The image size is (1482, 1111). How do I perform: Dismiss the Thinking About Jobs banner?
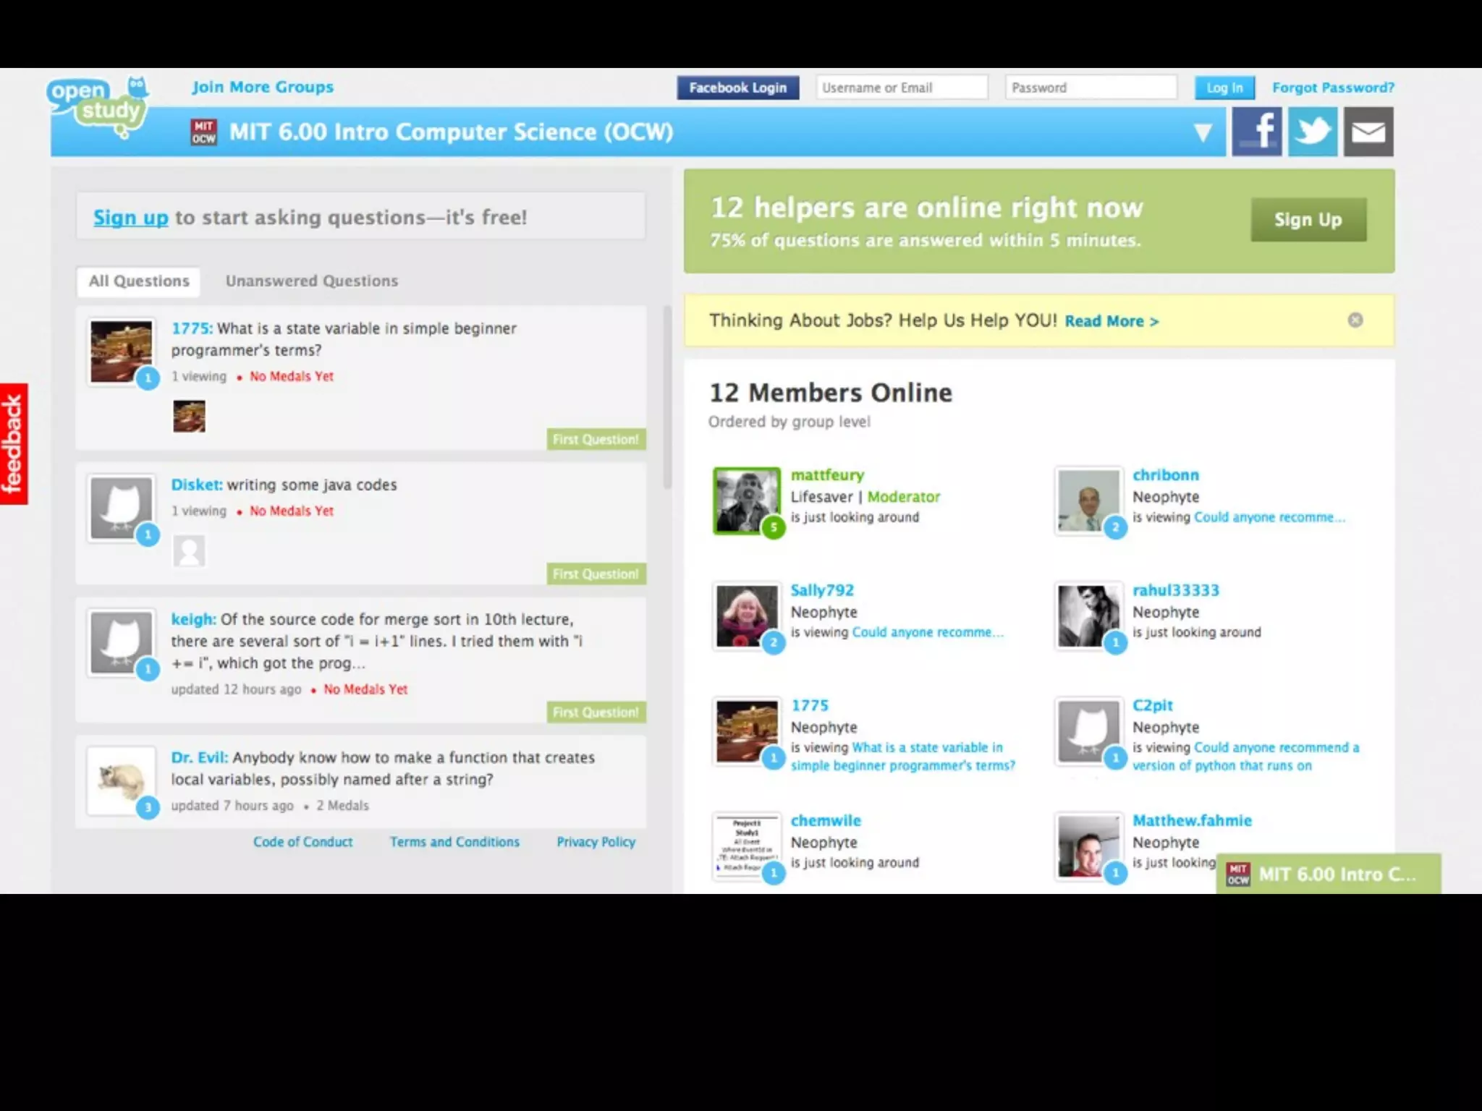pyautogui.click(x=1355, y=320)
